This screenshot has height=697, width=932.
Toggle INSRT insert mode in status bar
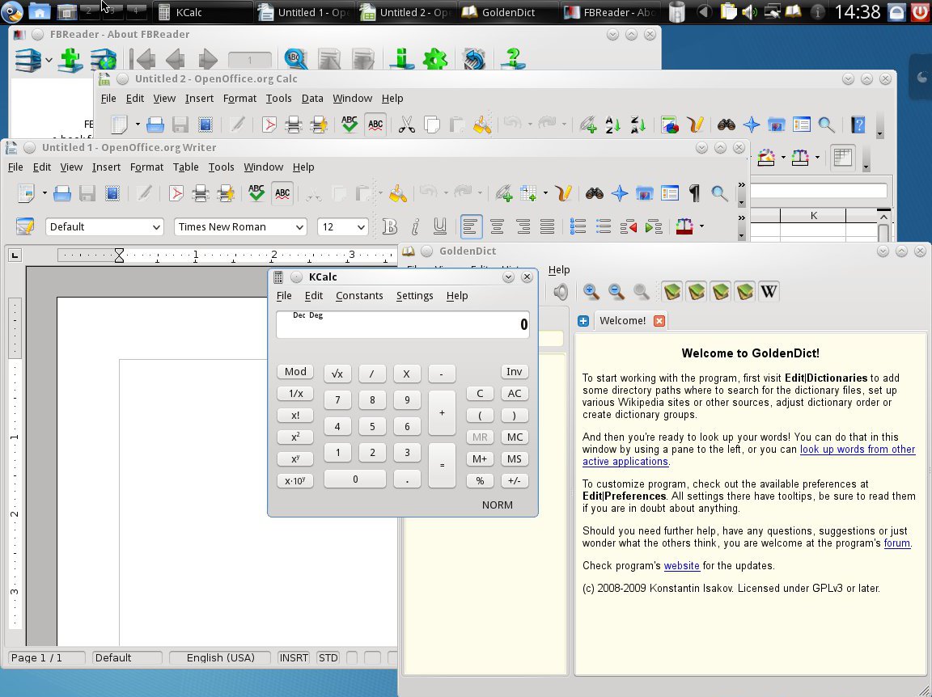coord(294,658)
